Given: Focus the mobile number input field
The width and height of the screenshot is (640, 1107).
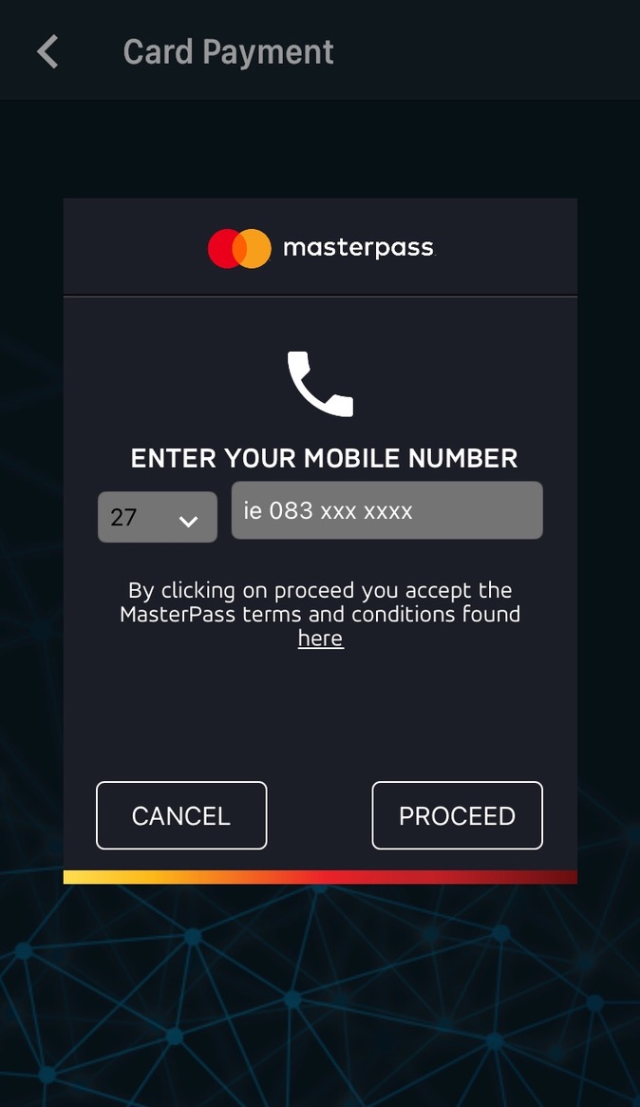Looking at the screenshot, I should 386,510.
